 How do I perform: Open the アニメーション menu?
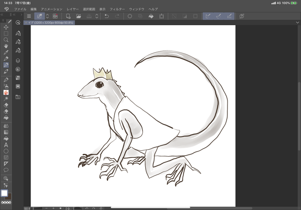click(x=52, y=9)
